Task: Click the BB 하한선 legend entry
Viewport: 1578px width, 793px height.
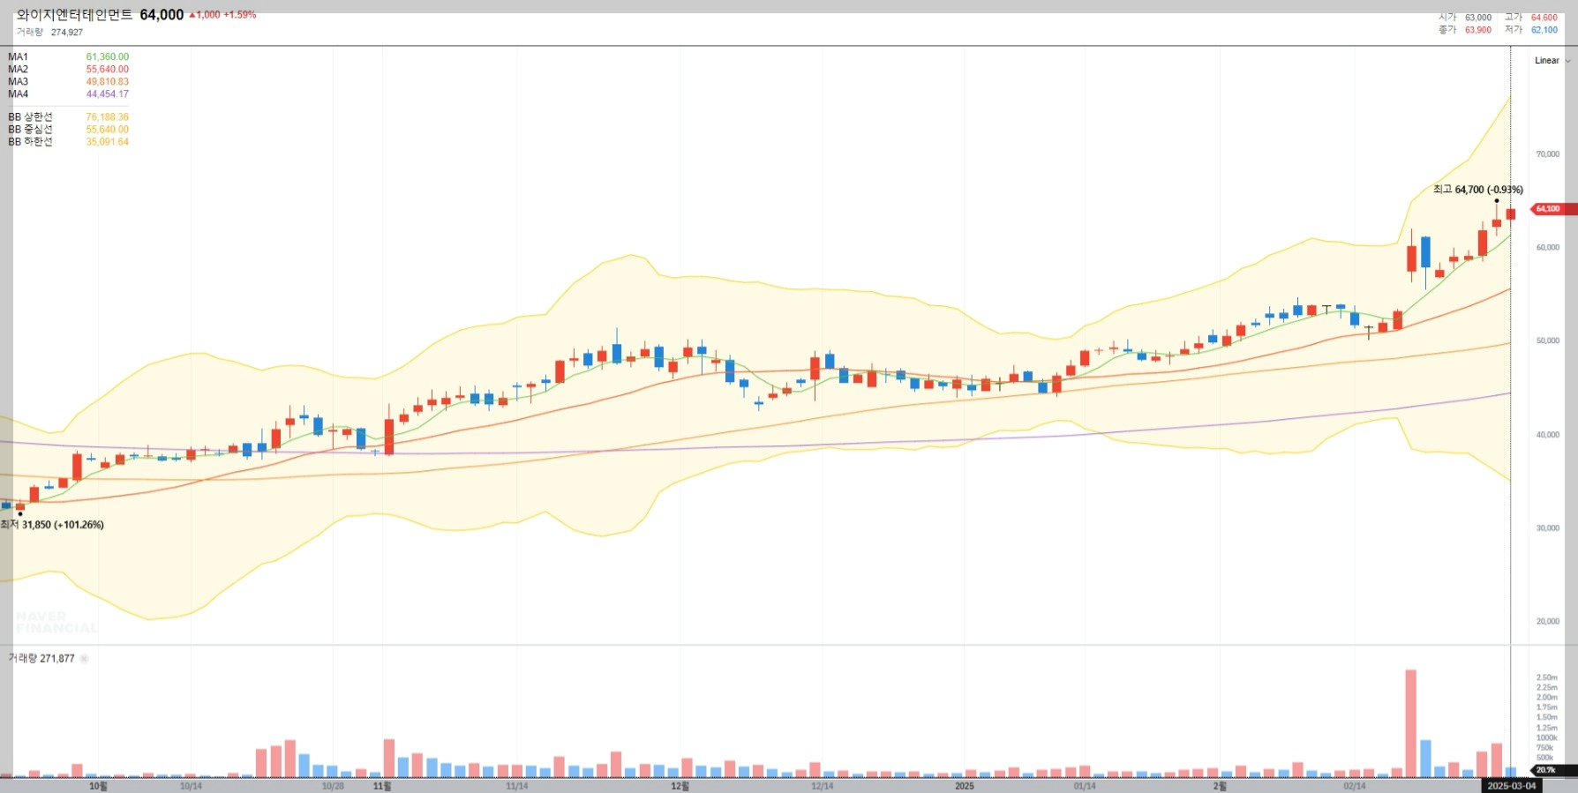Action: [x=68, y=142]
